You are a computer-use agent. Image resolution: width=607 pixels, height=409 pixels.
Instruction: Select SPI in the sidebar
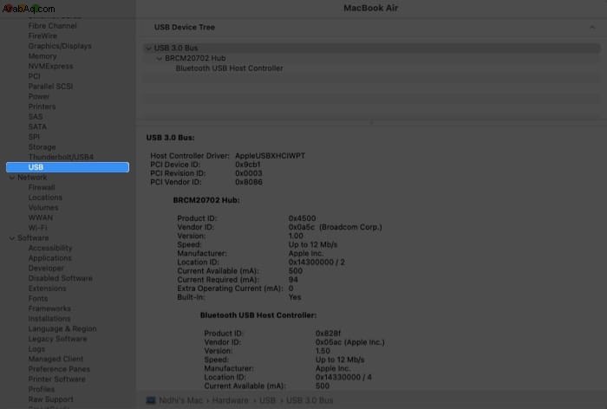tap(34, 136)
